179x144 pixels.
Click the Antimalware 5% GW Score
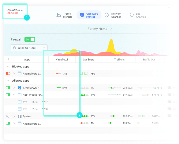[x=87, y=123]
